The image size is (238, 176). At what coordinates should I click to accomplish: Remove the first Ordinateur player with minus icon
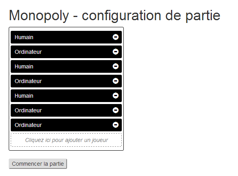coord(116,52)
